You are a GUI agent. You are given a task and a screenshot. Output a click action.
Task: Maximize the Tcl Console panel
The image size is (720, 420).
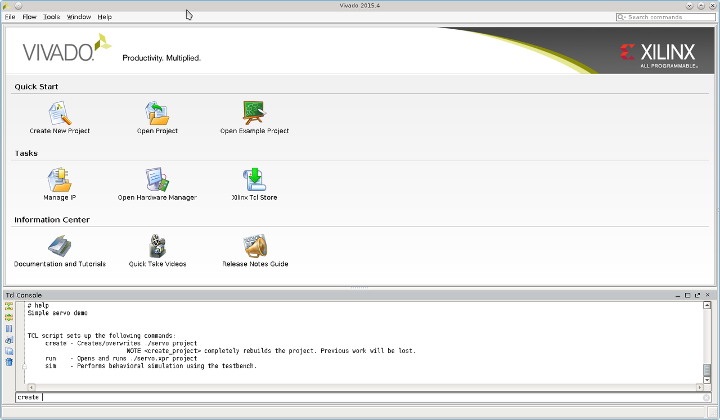pyautogui.click(x=687, y=295)
